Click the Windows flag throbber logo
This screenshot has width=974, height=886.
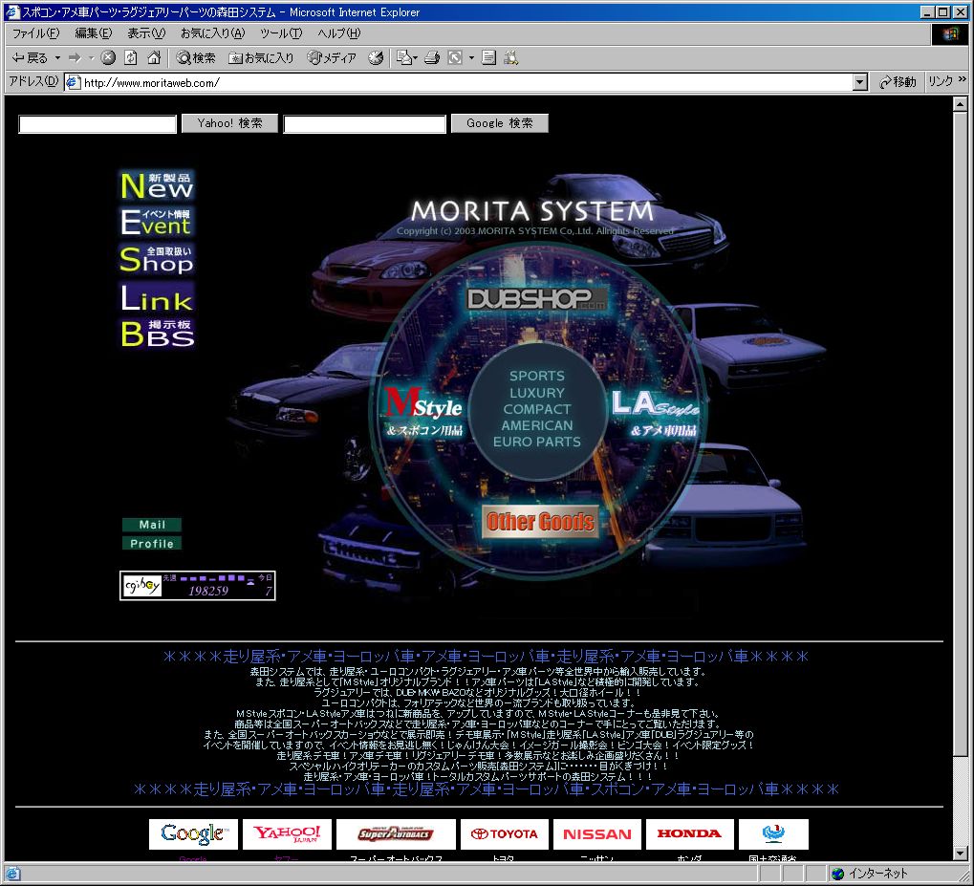pyautogui.click(x=950, y=33)
